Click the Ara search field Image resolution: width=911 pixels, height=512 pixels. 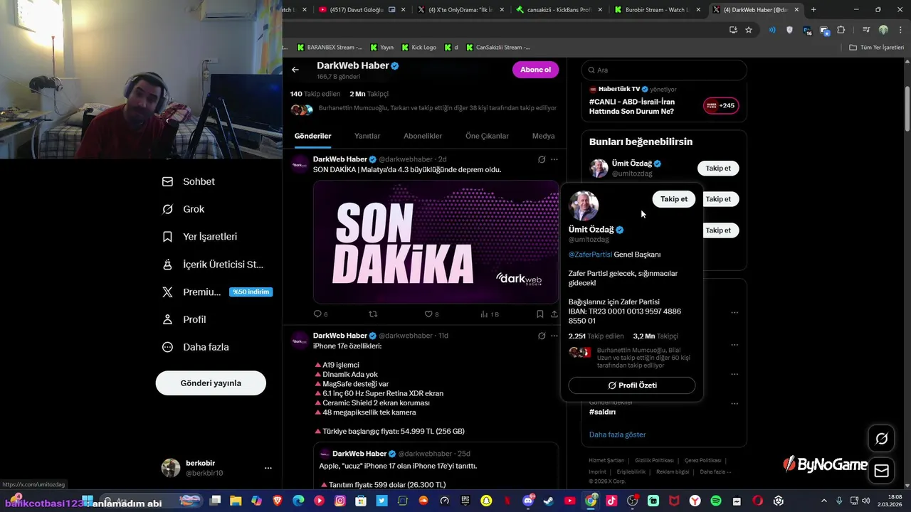pyautogui.click(x=664, y=70)
